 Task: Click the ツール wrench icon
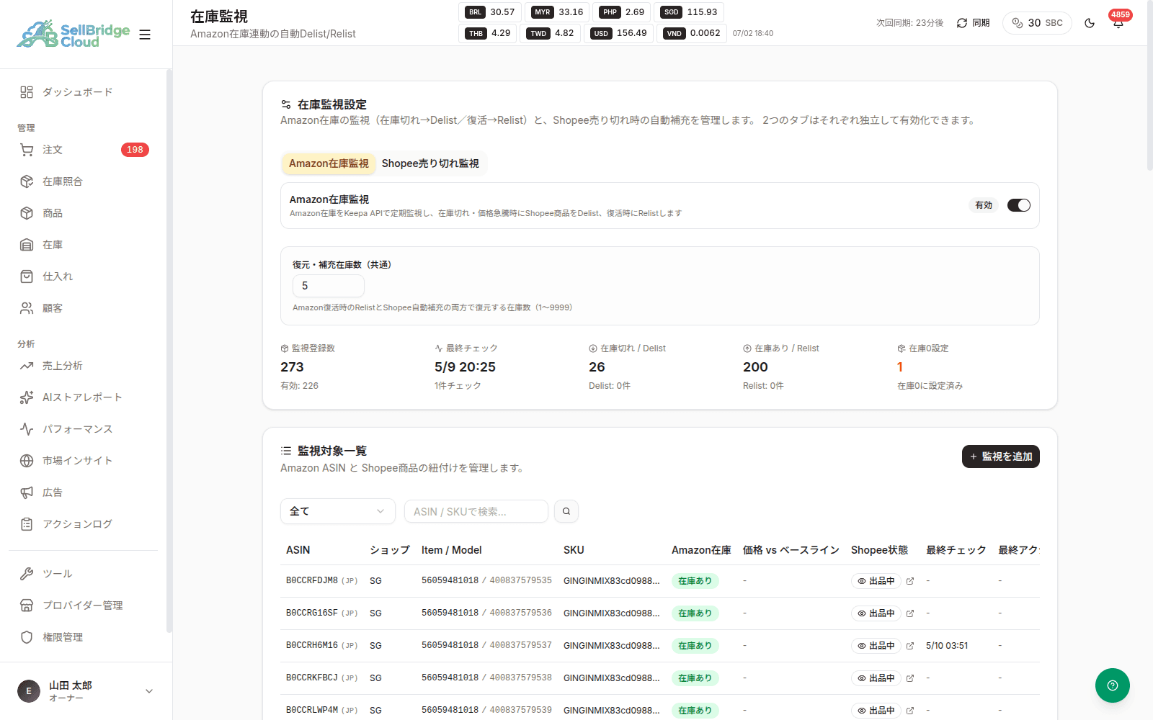[27, 574]
